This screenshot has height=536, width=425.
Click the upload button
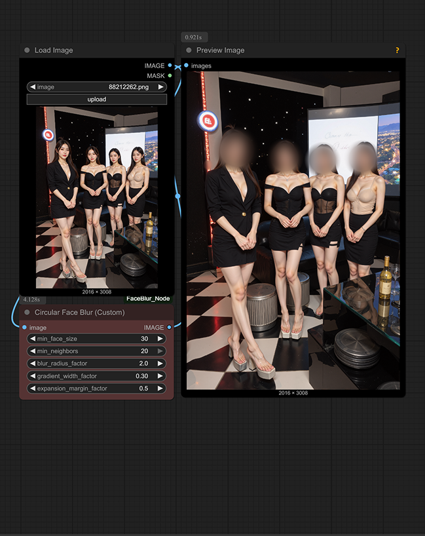coord(97,99)
